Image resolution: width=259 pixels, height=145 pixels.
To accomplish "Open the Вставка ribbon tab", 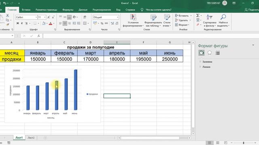I will click(26, 10).
